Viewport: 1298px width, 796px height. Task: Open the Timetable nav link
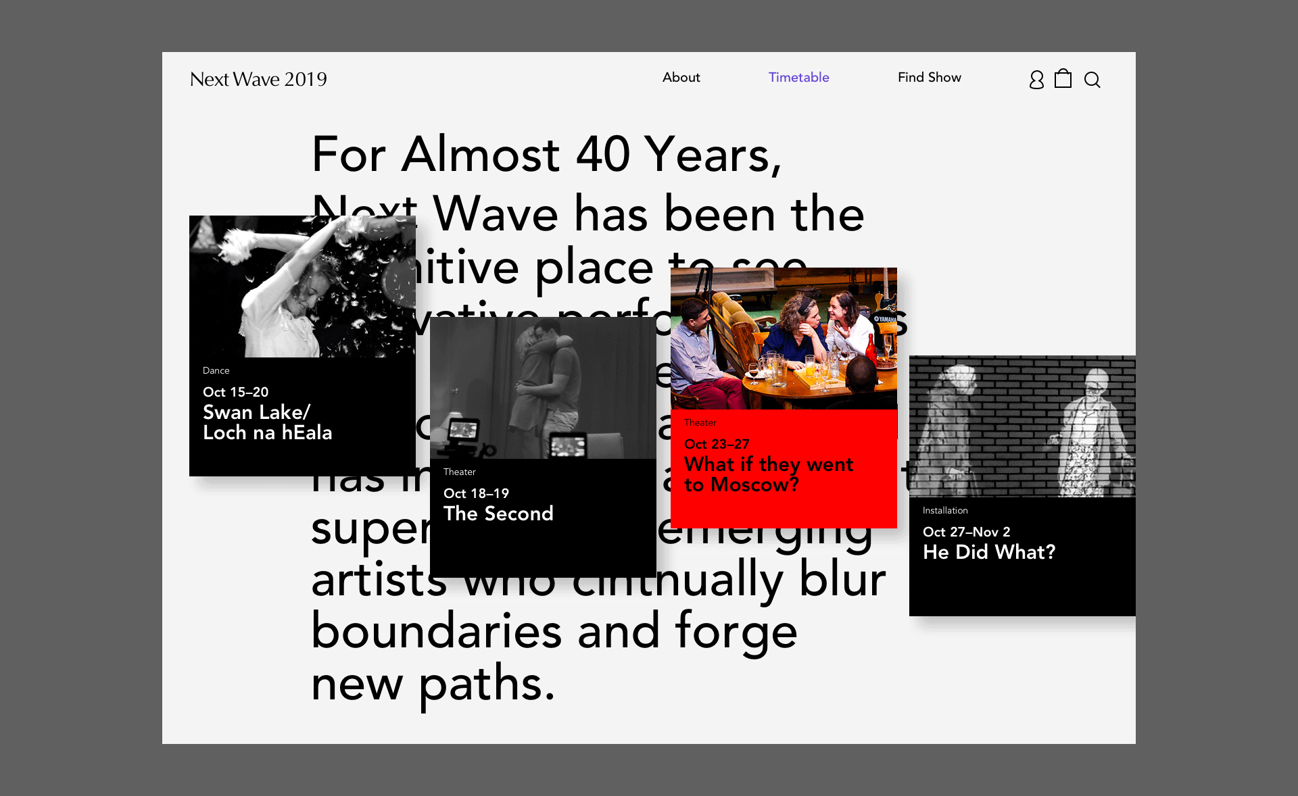[x=798, y=77]
